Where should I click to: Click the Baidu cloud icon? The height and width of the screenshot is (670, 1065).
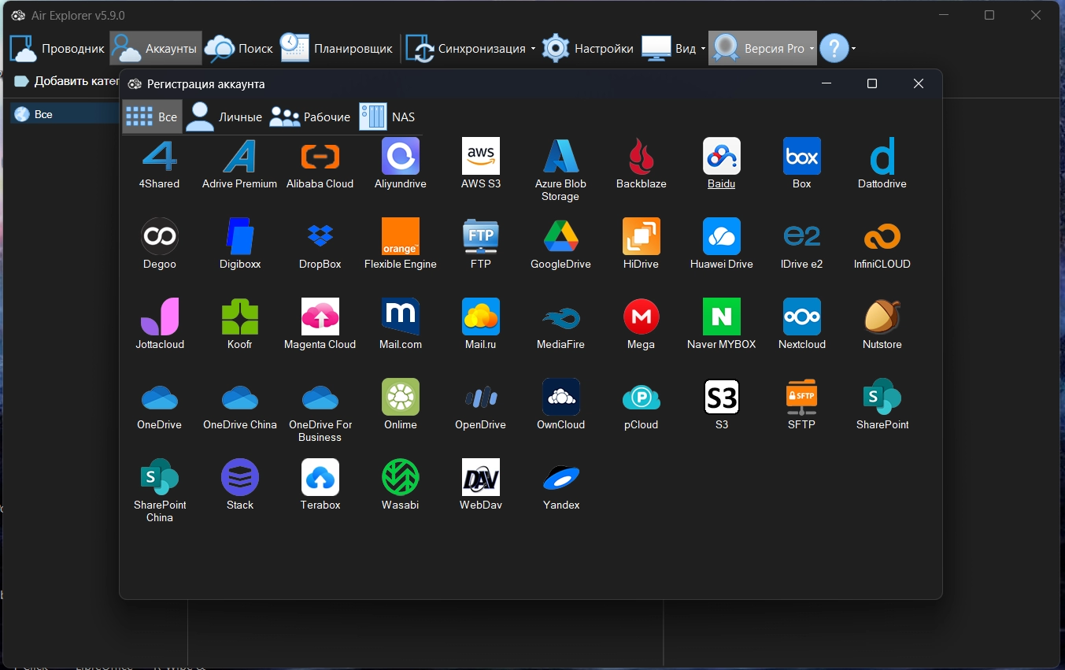click(722, 156)
